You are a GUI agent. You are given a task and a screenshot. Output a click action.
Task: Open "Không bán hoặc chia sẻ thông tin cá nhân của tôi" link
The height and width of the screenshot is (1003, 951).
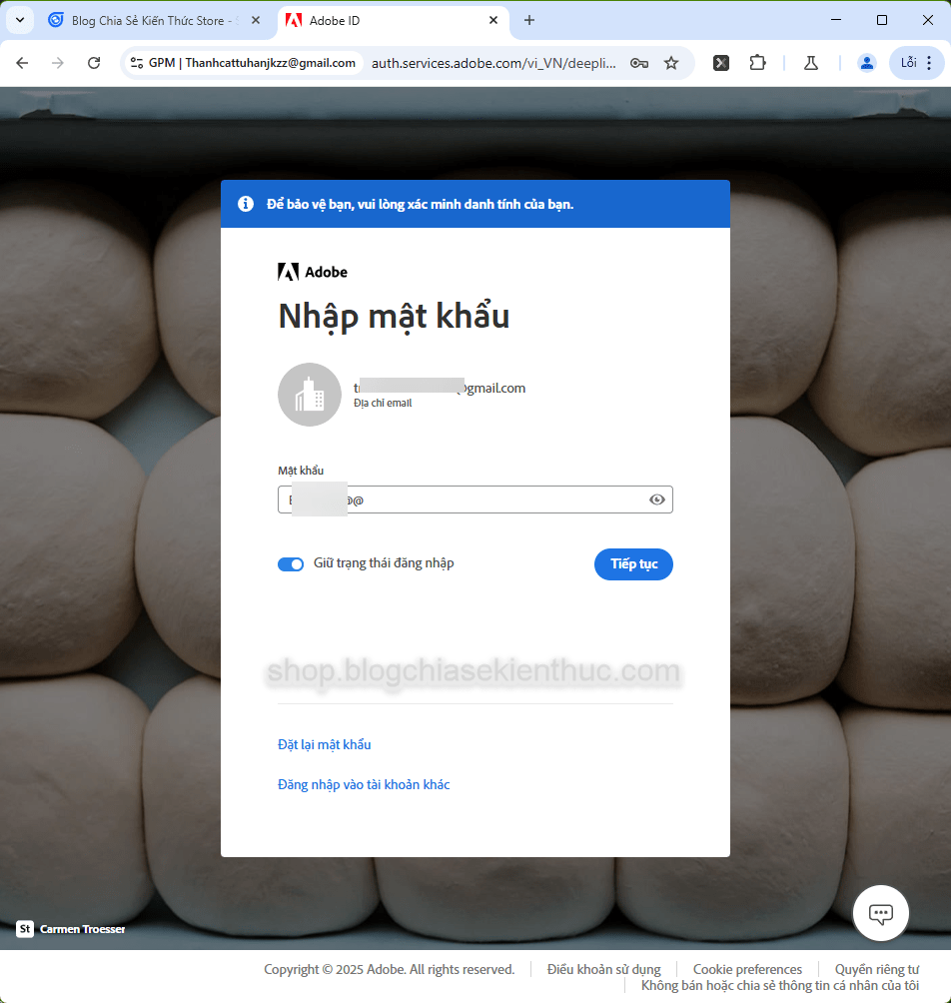(x=780, y=985)
